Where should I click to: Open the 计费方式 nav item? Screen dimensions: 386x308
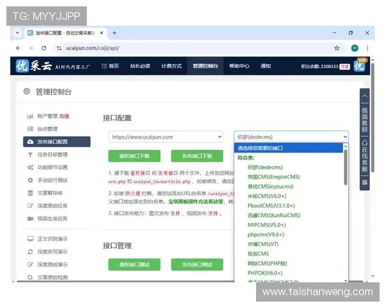point(171,66)
